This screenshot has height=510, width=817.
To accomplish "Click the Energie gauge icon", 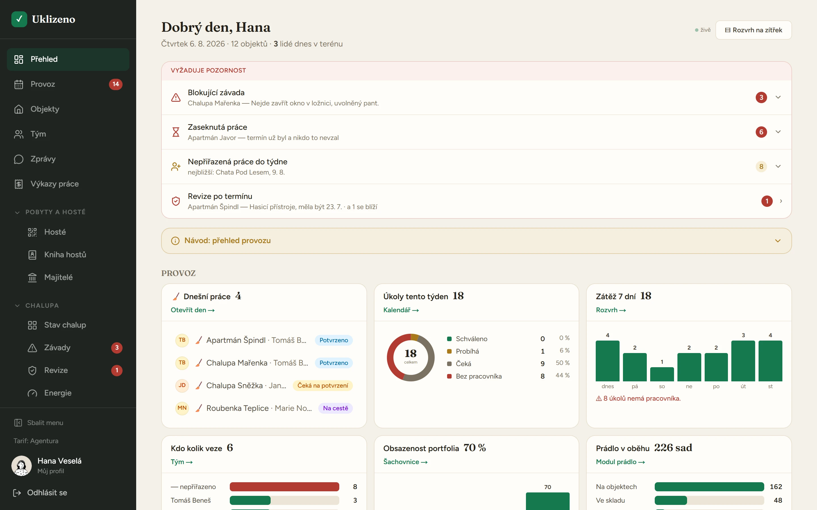I will click(32, 393).
